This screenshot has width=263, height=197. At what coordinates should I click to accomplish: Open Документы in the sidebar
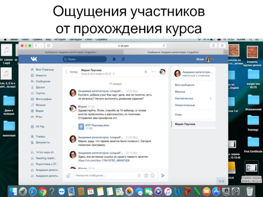click(x=40, y=142)
